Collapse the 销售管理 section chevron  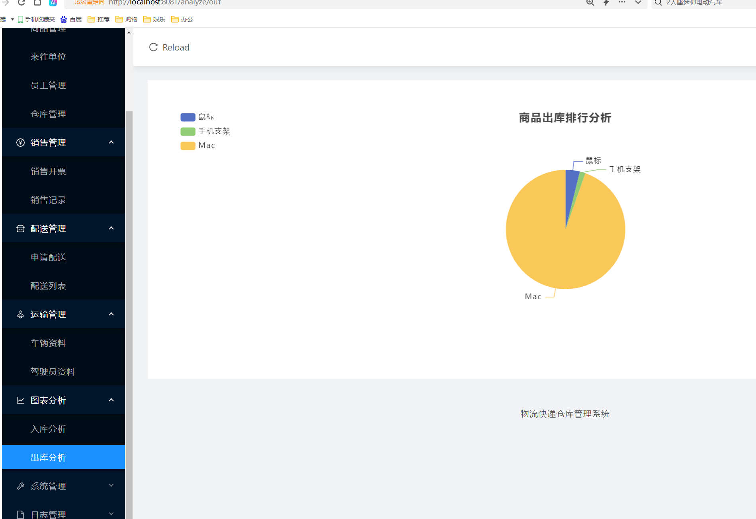(x=111, y=142)
